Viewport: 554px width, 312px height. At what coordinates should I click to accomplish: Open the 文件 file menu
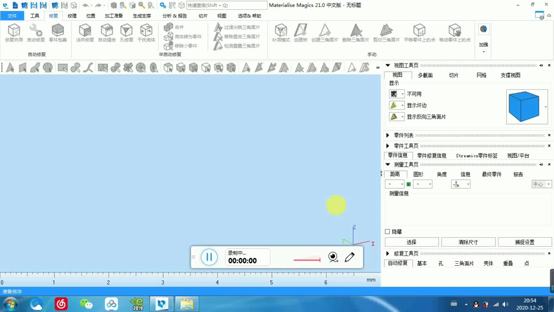tap(12, 16)
